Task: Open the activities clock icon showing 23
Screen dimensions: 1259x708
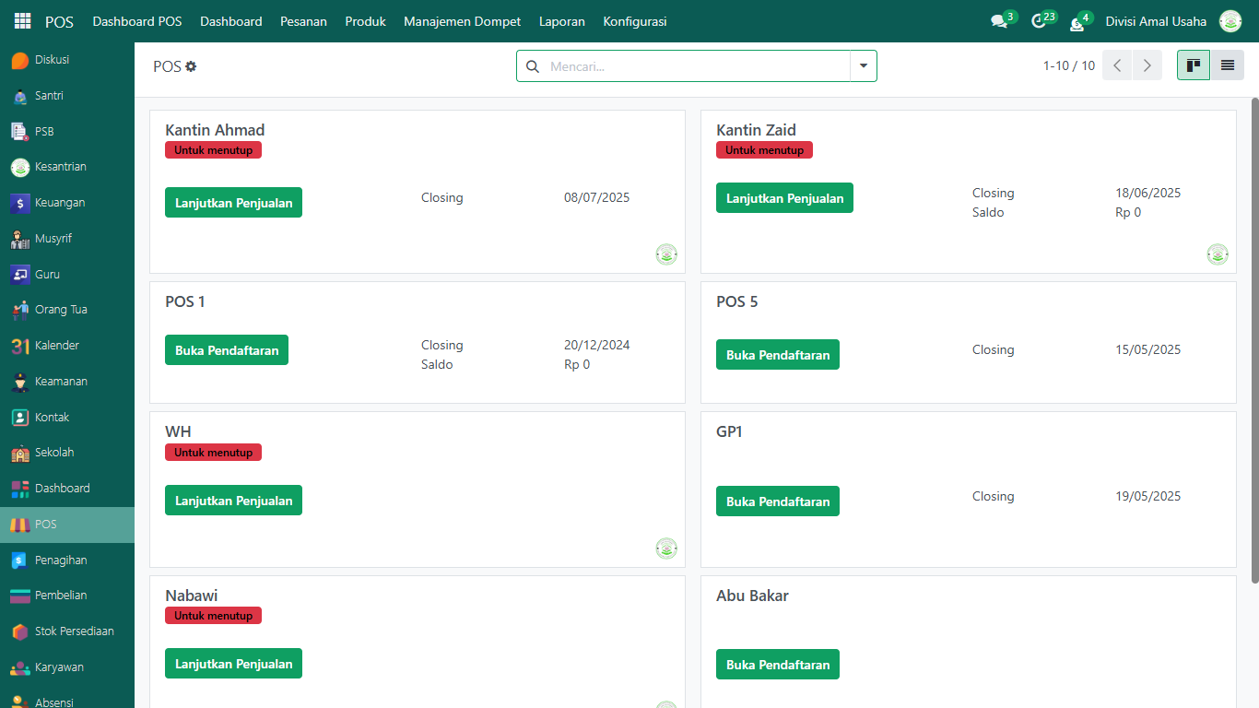Action: [1039, 21]
